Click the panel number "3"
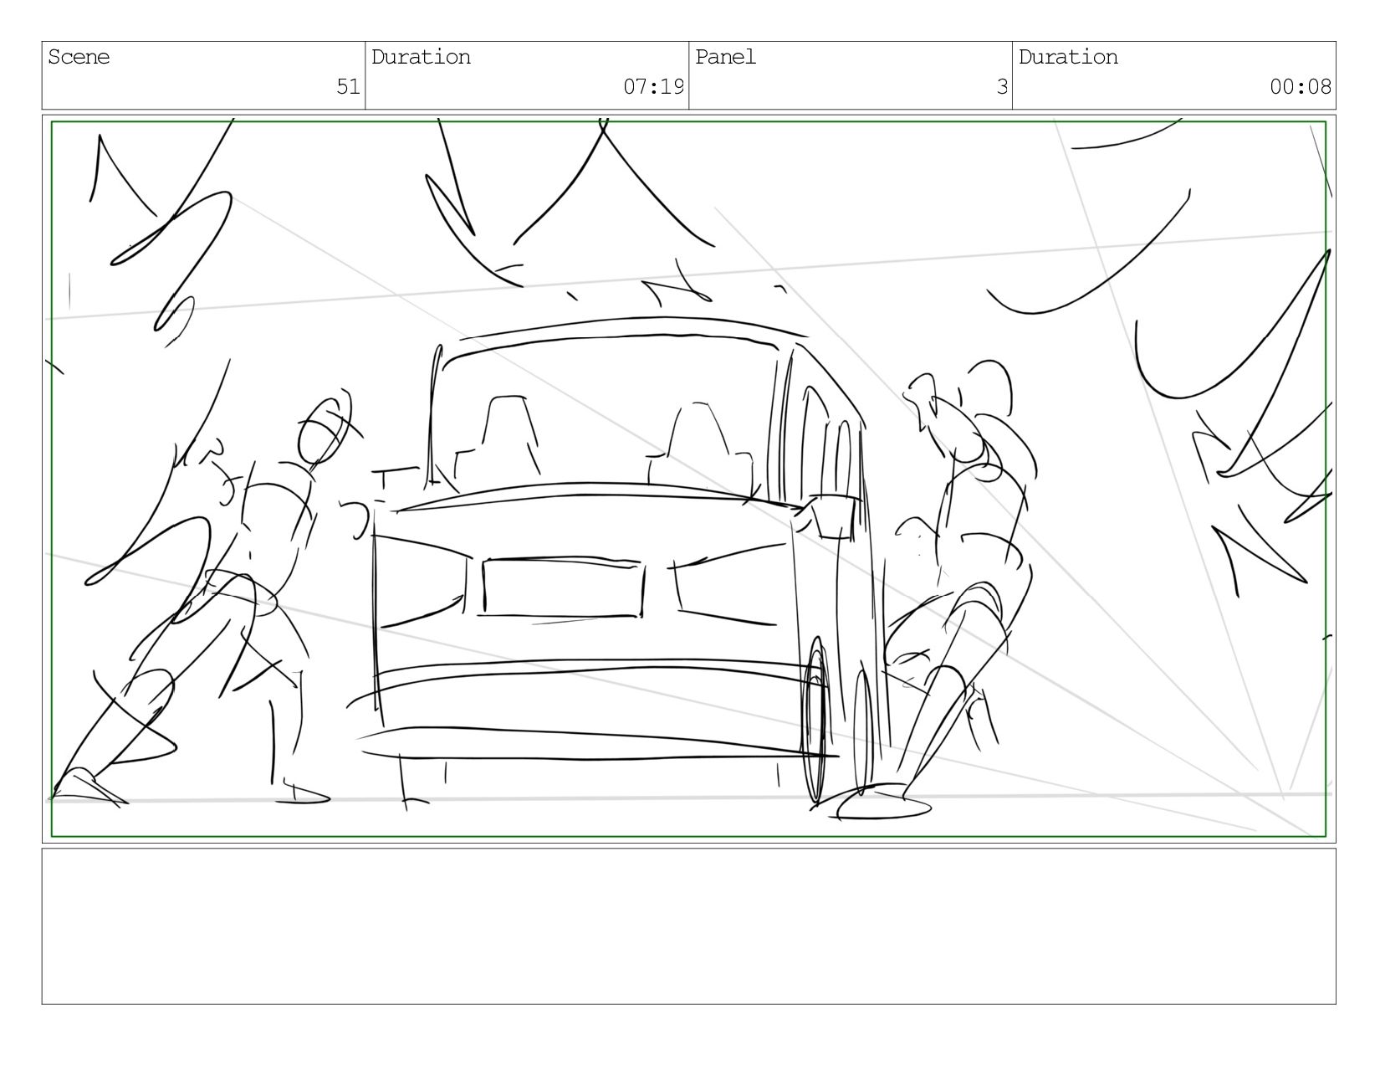The width and height of the screenshot is (1380, 1067). (1002, 86)
